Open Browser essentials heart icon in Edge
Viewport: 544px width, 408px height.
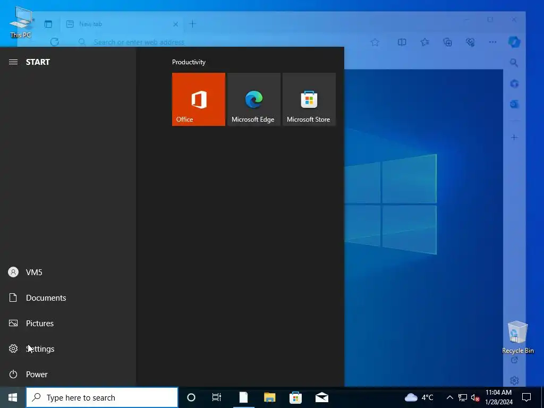(470, 42)
